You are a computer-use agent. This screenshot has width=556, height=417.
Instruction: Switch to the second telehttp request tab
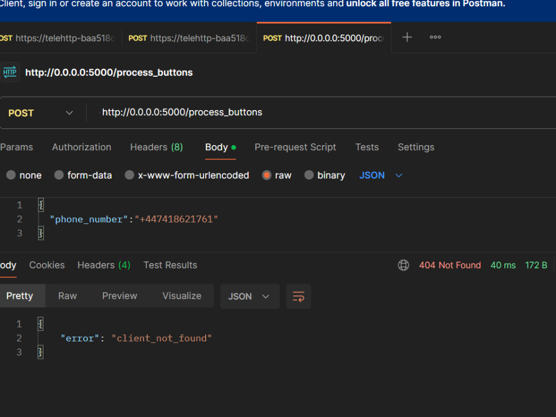[x=189, y=38]
